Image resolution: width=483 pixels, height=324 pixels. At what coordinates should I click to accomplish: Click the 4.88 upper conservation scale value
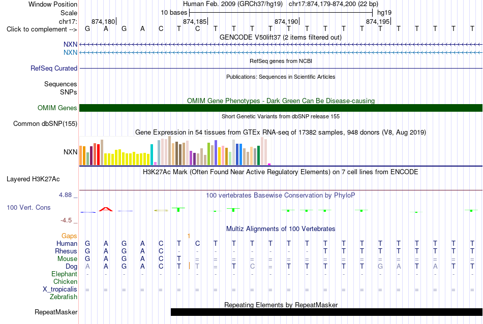click(65, 195)
